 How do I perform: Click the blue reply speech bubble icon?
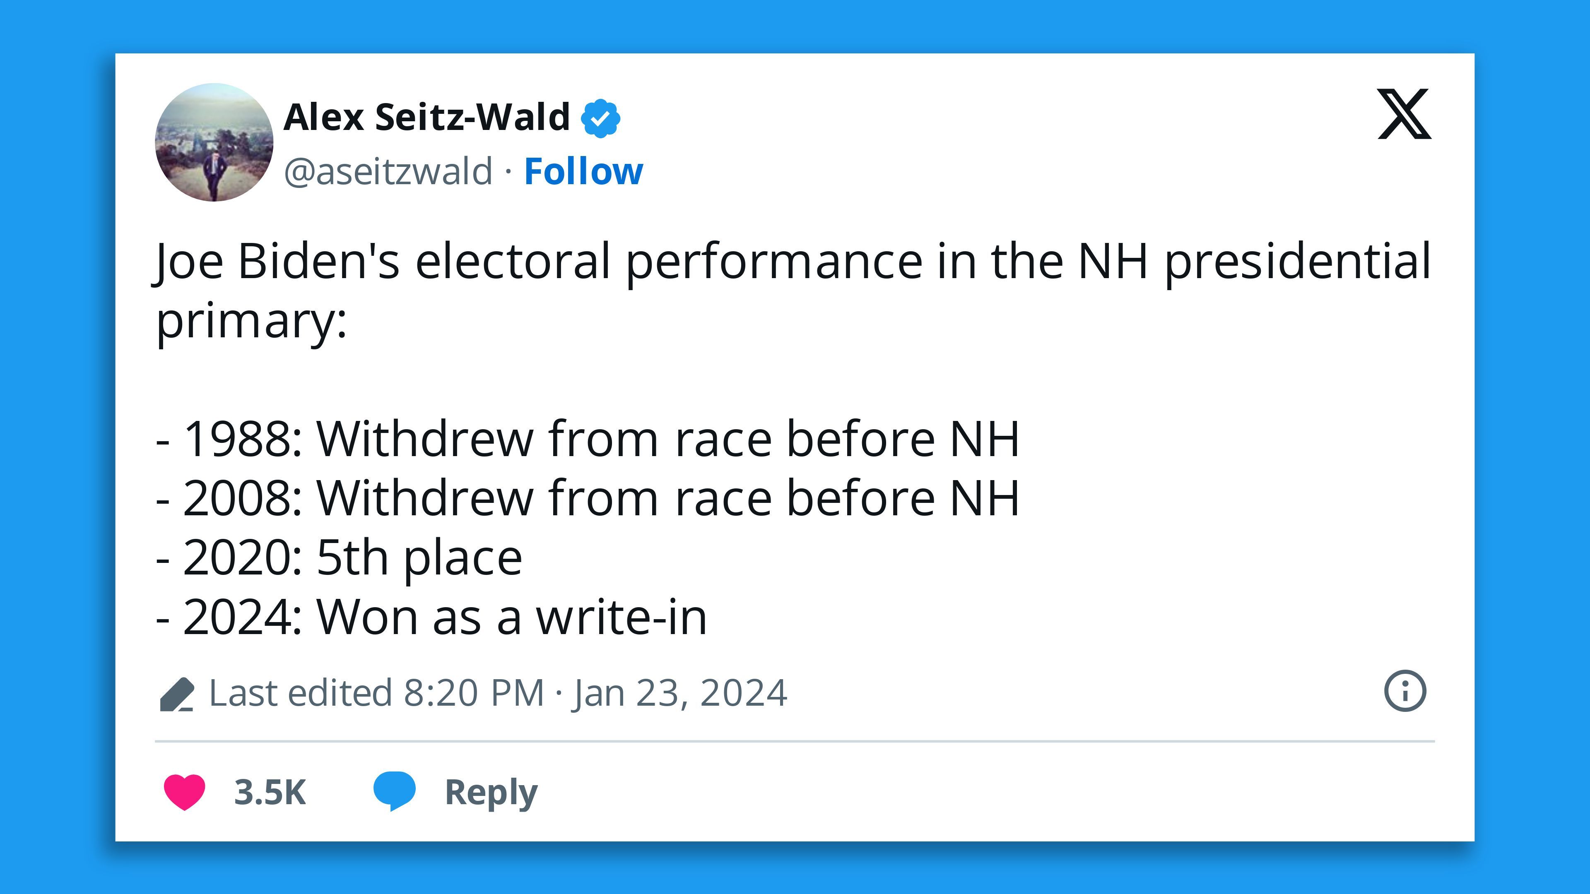point(395,791)
